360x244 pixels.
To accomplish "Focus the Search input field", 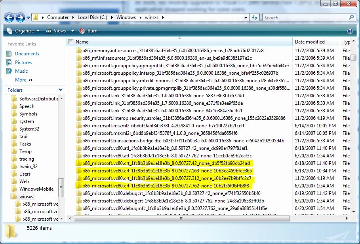I will point(305,18).
